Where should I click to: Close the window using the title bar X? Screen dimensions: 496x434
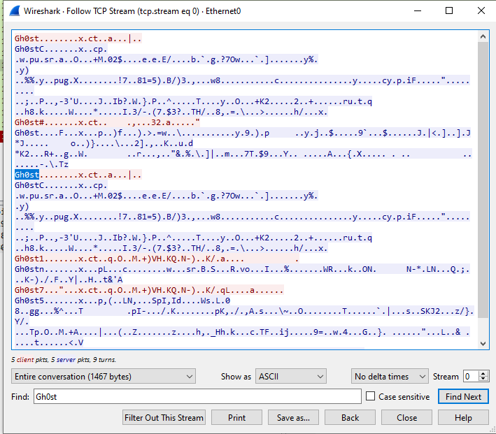pyautogui.click(x=481, y=11)
